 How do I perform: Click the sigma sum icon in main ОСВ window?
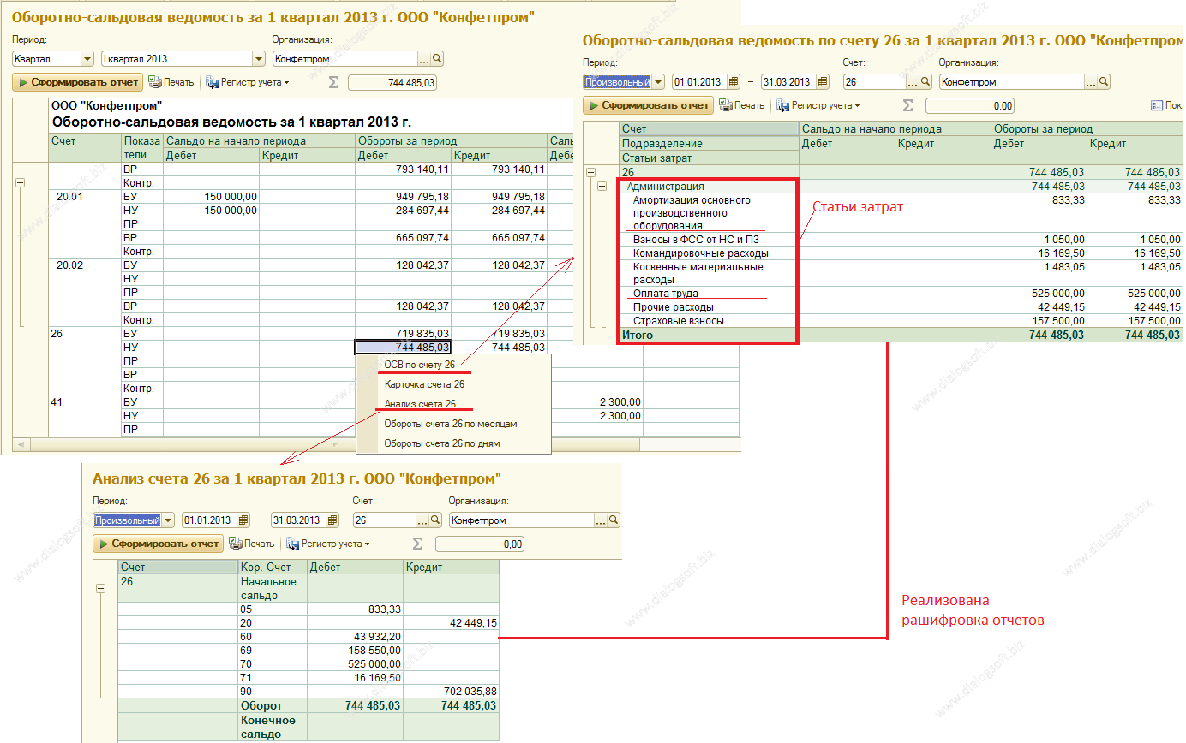coord(335,82)
